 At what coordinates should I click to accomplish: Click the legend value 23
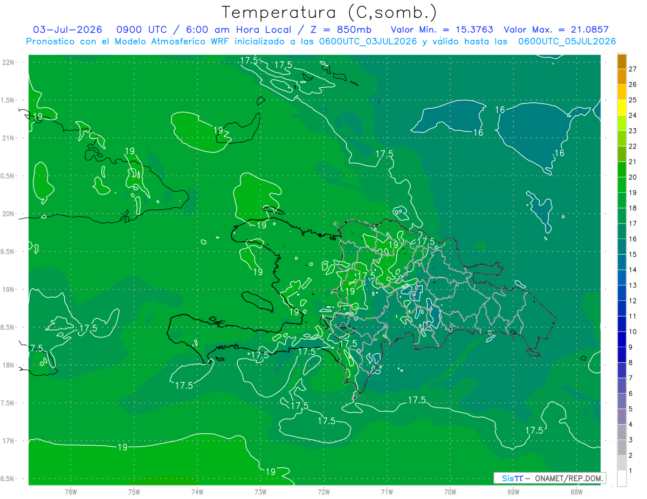point(633,131)
